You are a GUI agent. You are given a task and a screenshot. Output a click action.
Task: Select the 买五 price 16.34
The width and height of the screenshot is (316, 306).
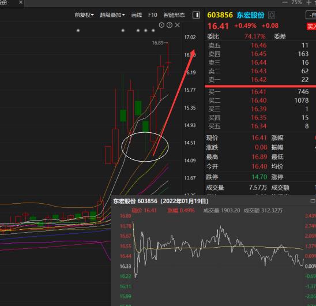258,126
